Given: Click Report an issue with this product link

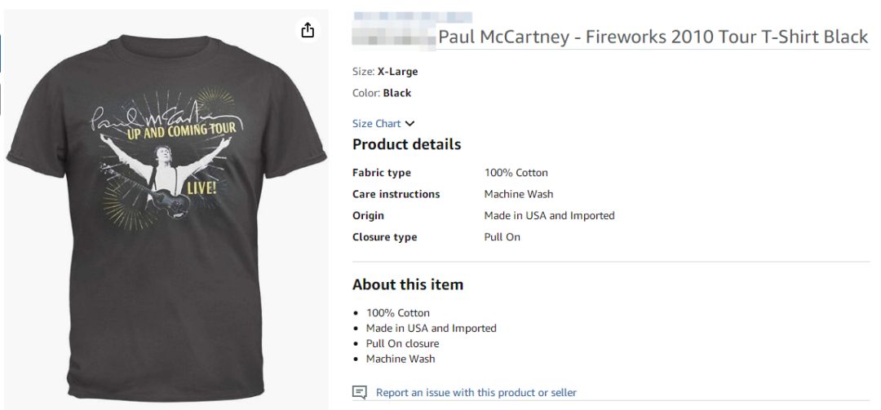Looking at the screenshot, I should pos(476,393).
